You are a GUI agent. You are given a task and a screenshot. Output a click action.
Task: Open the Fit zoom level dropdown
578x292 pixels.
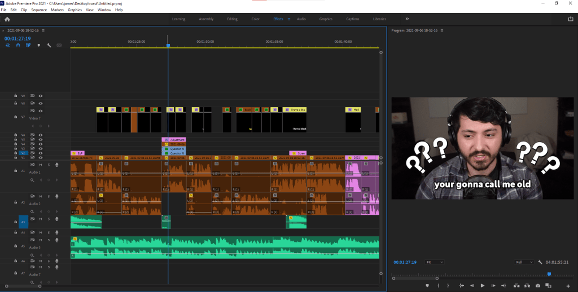(x=434, y=262)
